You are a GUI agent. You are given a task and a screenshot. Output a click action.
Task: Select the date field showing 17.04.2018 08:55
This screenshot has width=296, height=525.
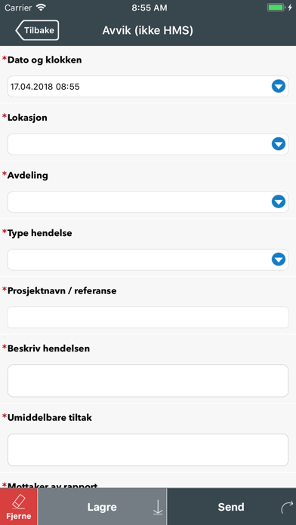[x=148, y=87]
